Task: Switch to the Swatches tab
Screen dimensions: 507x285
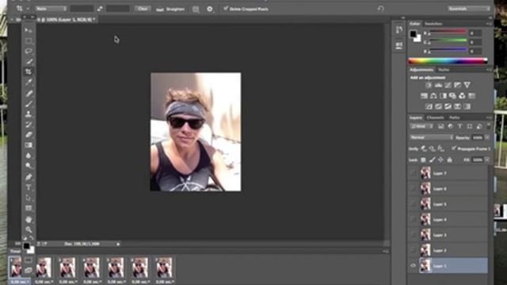Action: (x=433, y=24)
